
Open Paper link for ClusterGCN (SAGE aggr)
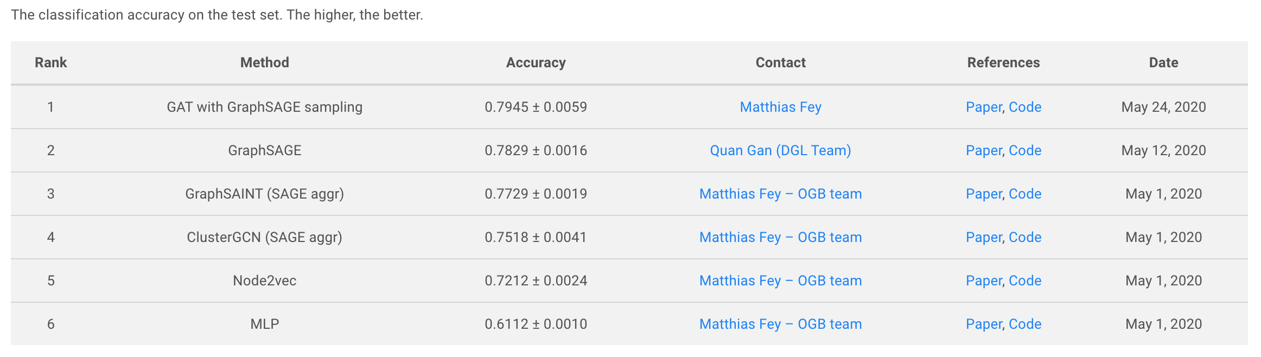click(983, 237)
